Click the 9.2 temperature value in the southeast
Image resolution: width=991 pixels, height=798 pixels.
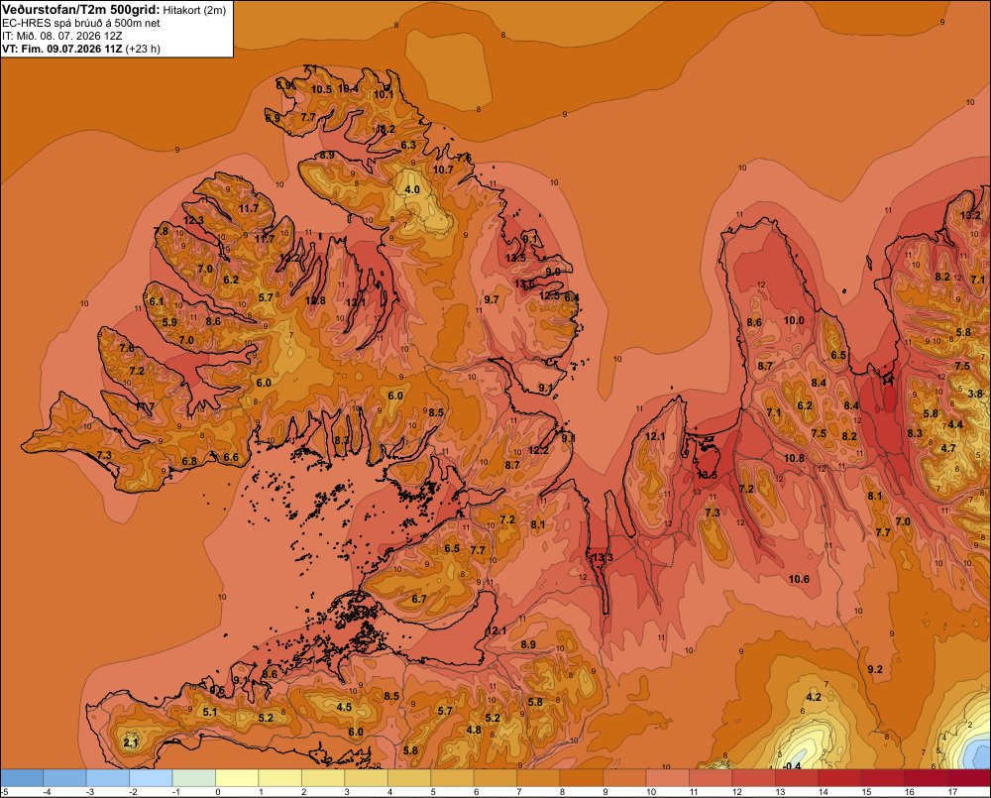click(x=875, y=669)
